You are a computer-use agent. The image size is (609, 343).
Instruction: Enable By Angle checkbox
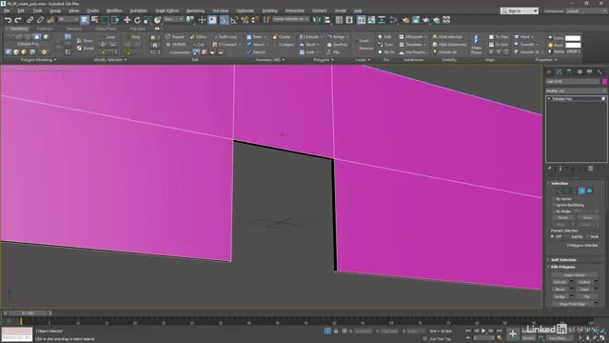[554, 212]
